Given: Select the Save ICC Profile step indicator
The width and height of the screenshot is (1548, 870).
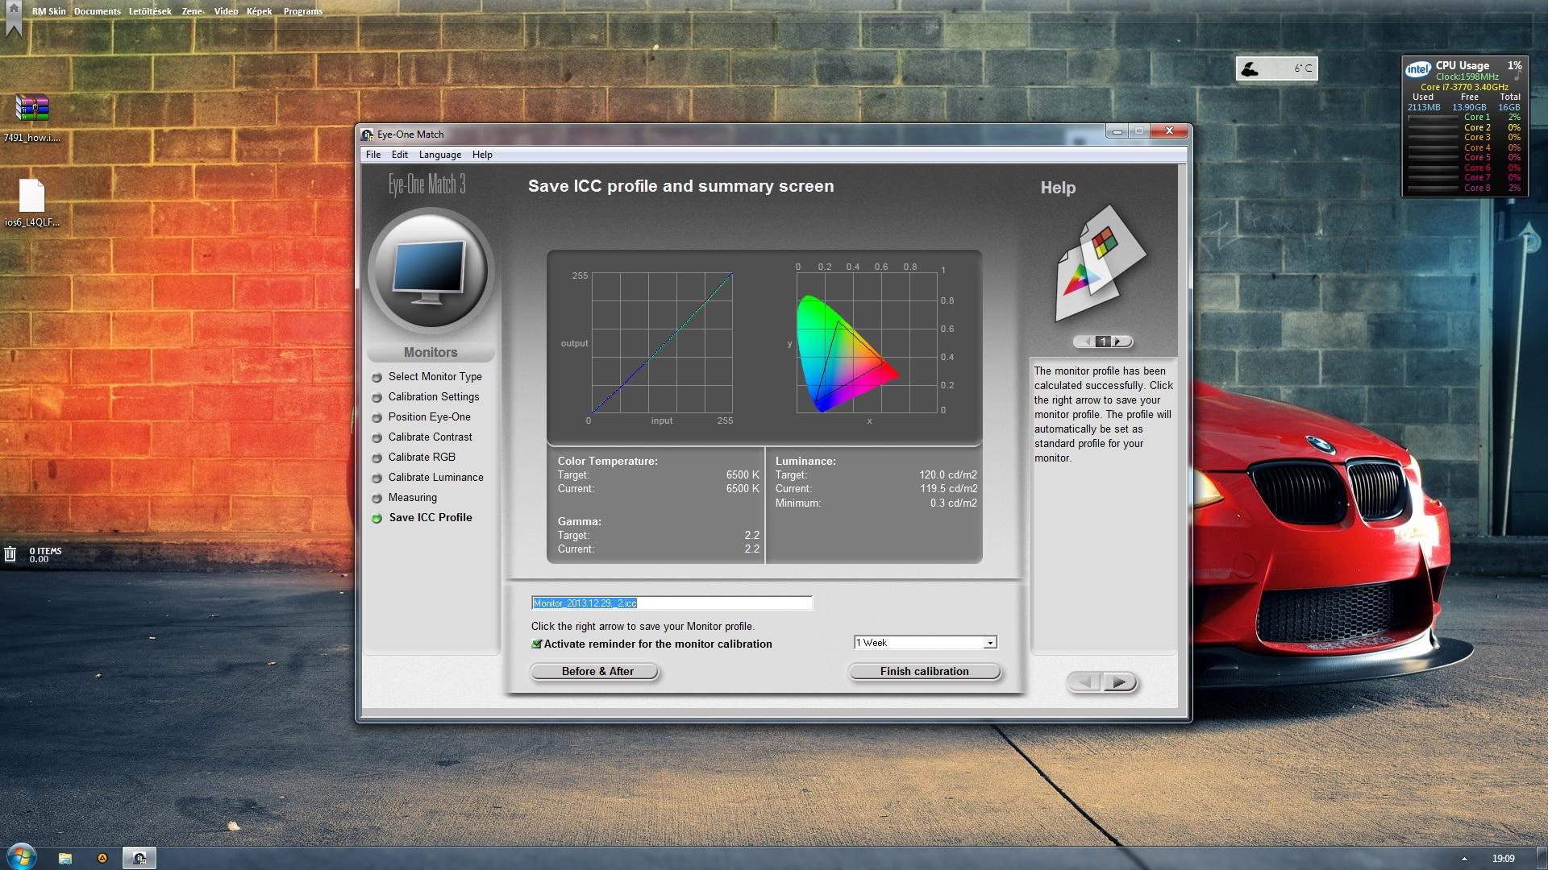Looking at the screenshot, I should [377, 519].
